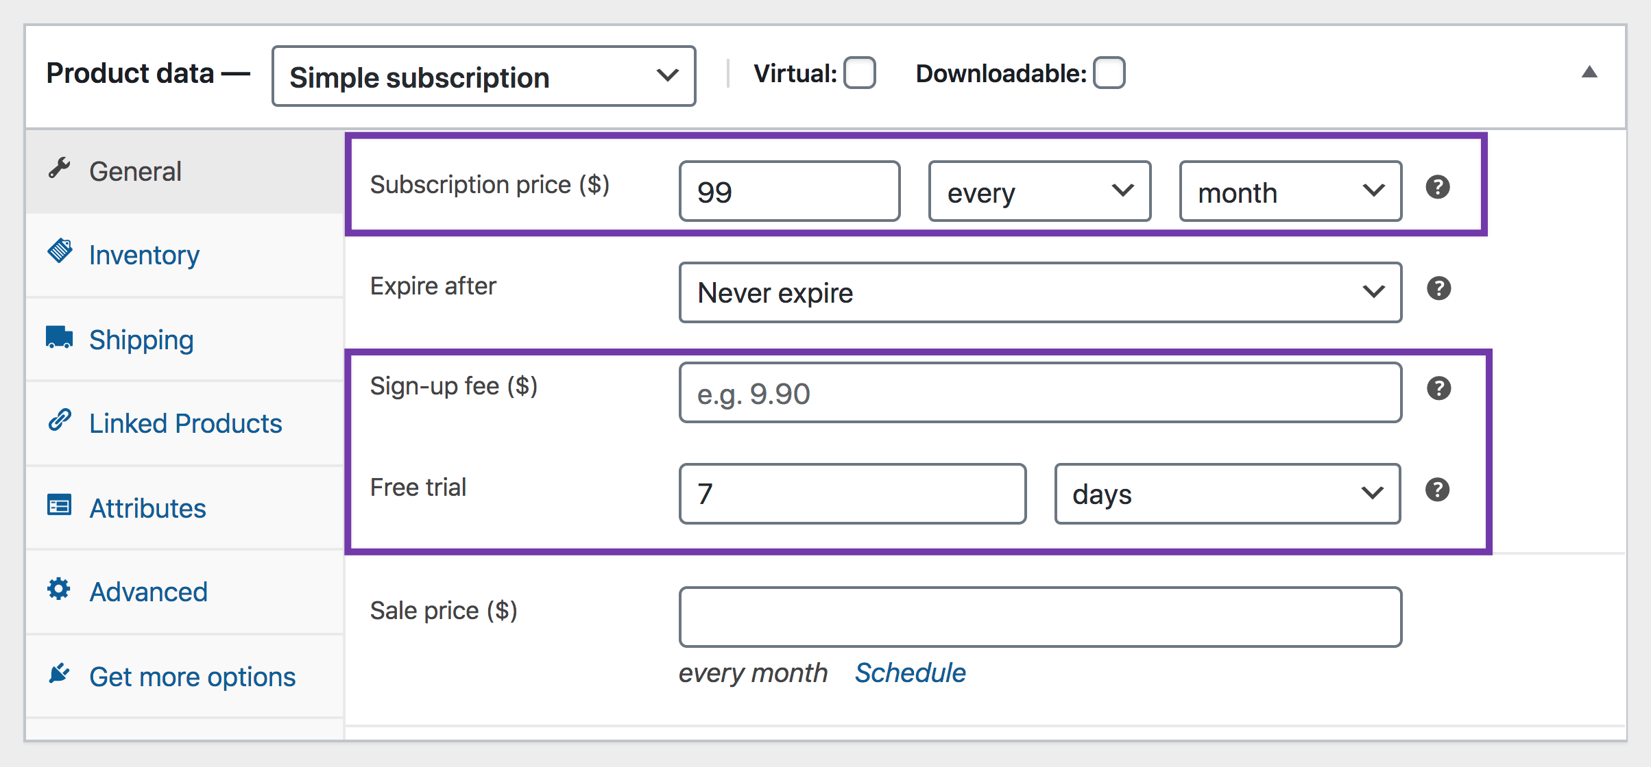
Task: Open the Free trial help tooltip
Action: coord(1438,489)
